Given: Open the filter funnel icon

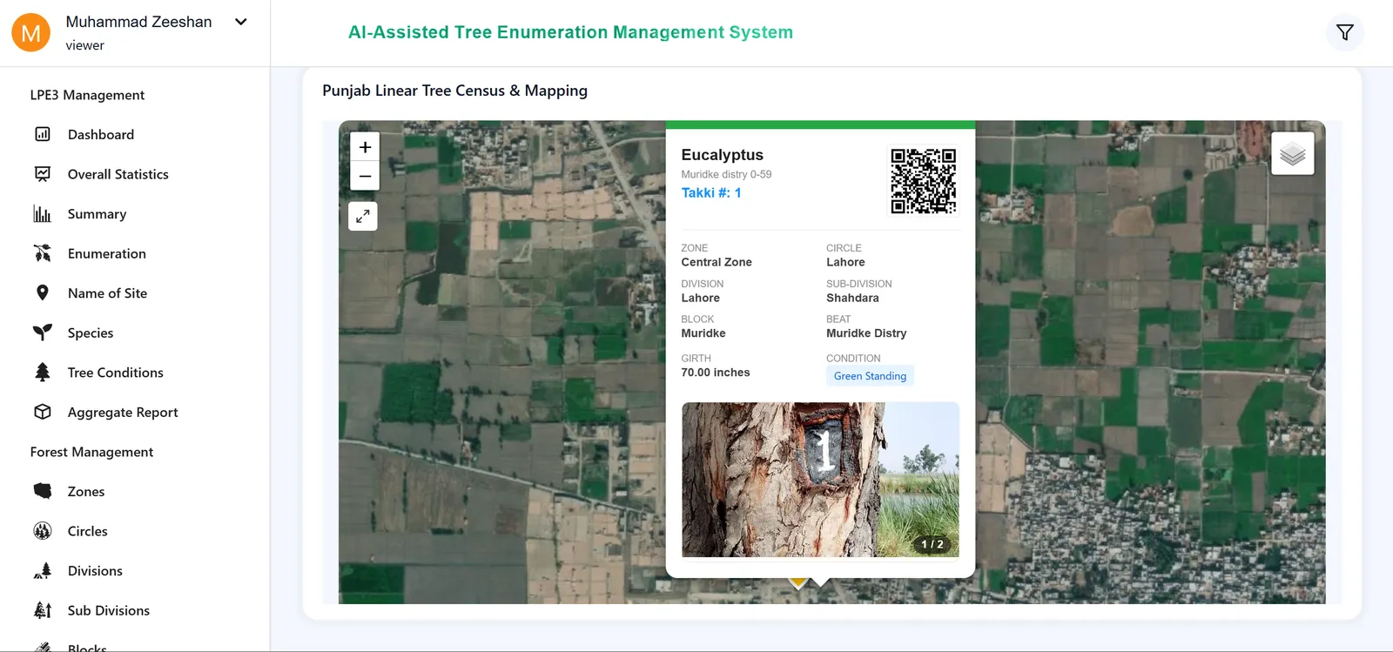Looking at the screenshot, I should pos(1345,32).
